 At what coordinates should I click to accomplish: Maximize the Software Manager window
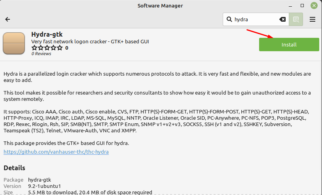(x=302, y=6)
